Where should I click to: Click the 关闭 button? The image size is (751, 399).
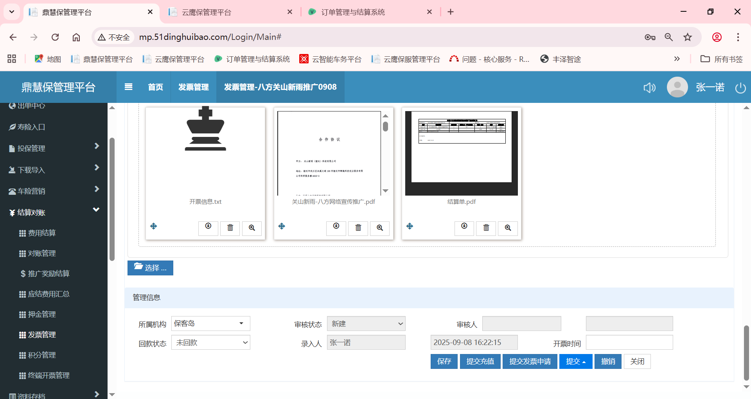(x=637, y=361)
